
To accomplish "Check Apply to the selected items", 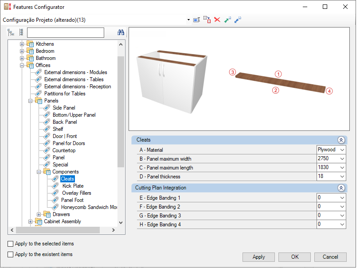I will click(x=10, y=244).
